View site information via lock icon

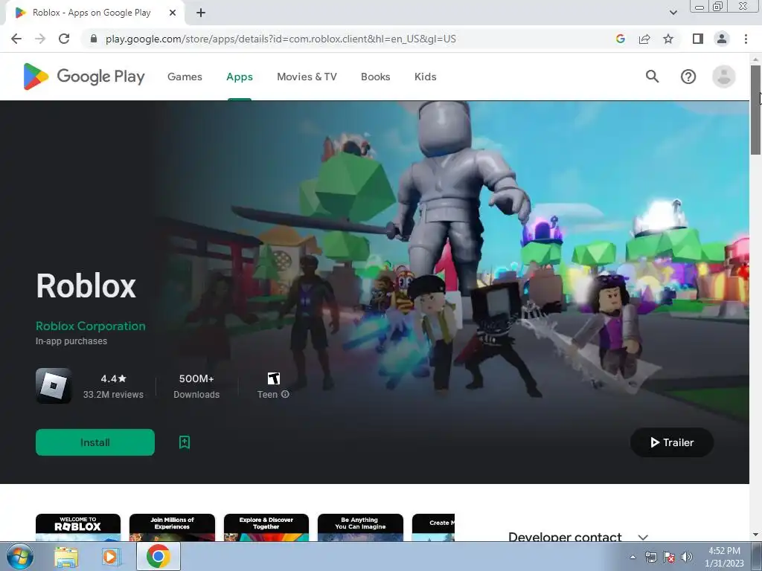point(94,39)
